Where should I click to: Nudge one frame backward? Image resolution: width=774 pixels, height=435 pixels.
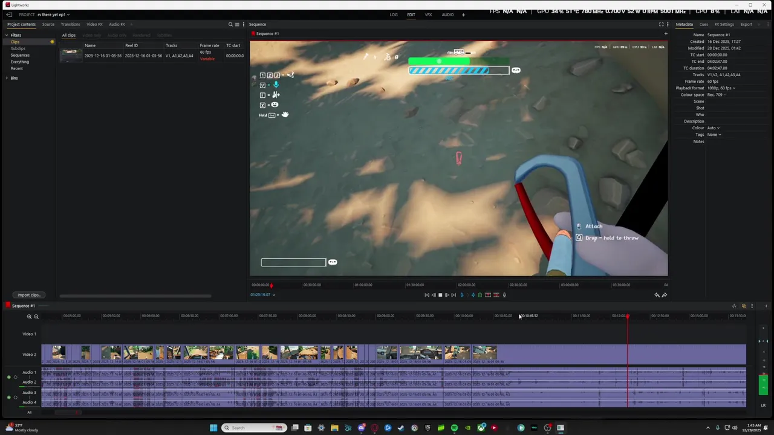pyautogui.click(x=434, y=295)
